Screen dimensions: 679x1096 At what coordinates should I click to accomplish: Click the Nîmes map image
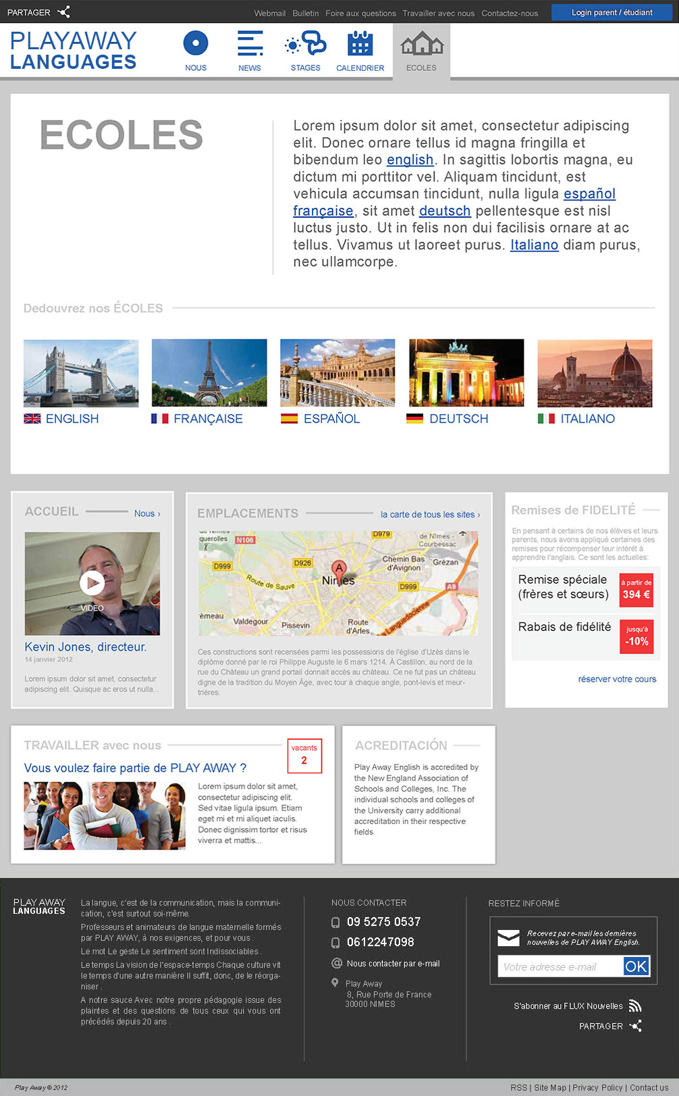(x=338, y=583)
